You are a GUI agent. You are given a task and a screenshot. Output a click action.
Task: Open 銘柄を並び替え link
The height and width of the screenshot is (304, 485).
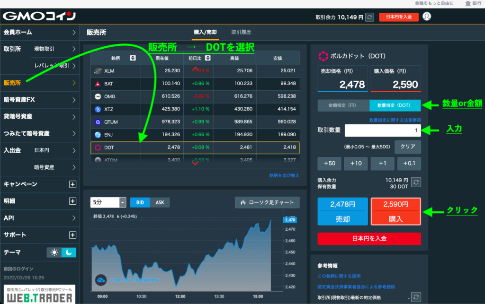tap(284, 175)
